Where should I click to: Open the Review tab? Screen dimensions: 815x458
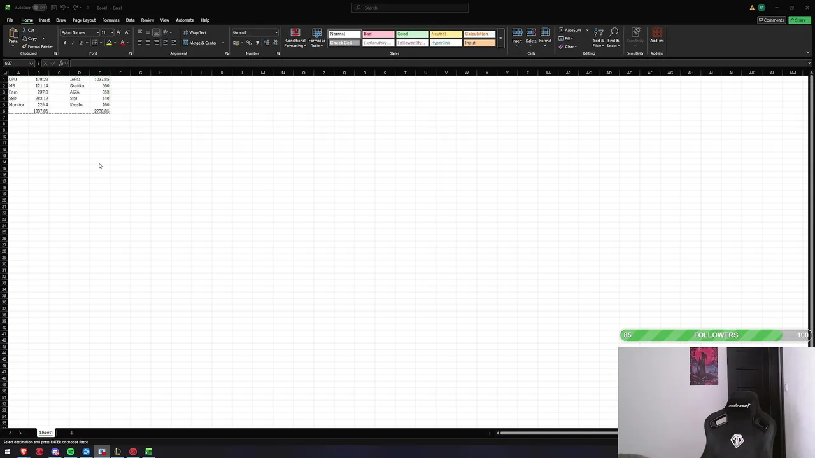click(147, 20)
